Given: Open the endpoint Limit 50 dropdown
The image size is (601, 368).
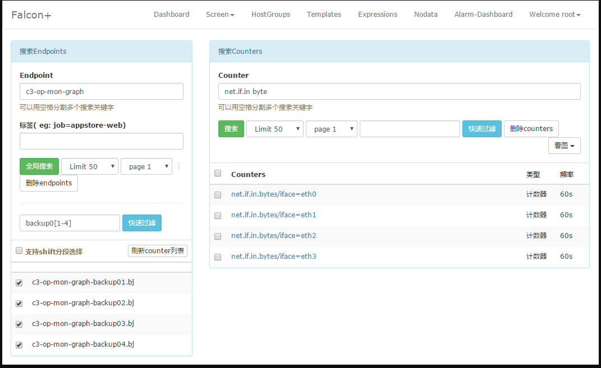Looking at the screenshot, I should coord(90,166).
